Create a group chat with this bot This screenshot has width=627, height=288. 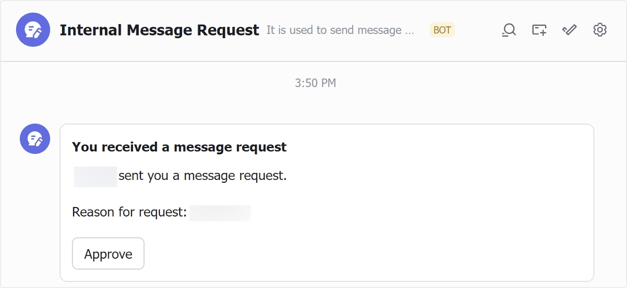pos(539,30)
